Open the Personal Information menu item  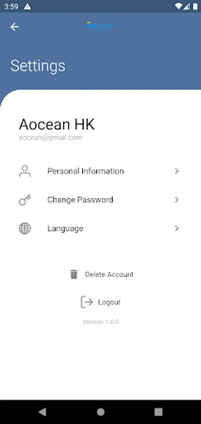point(101,171)
